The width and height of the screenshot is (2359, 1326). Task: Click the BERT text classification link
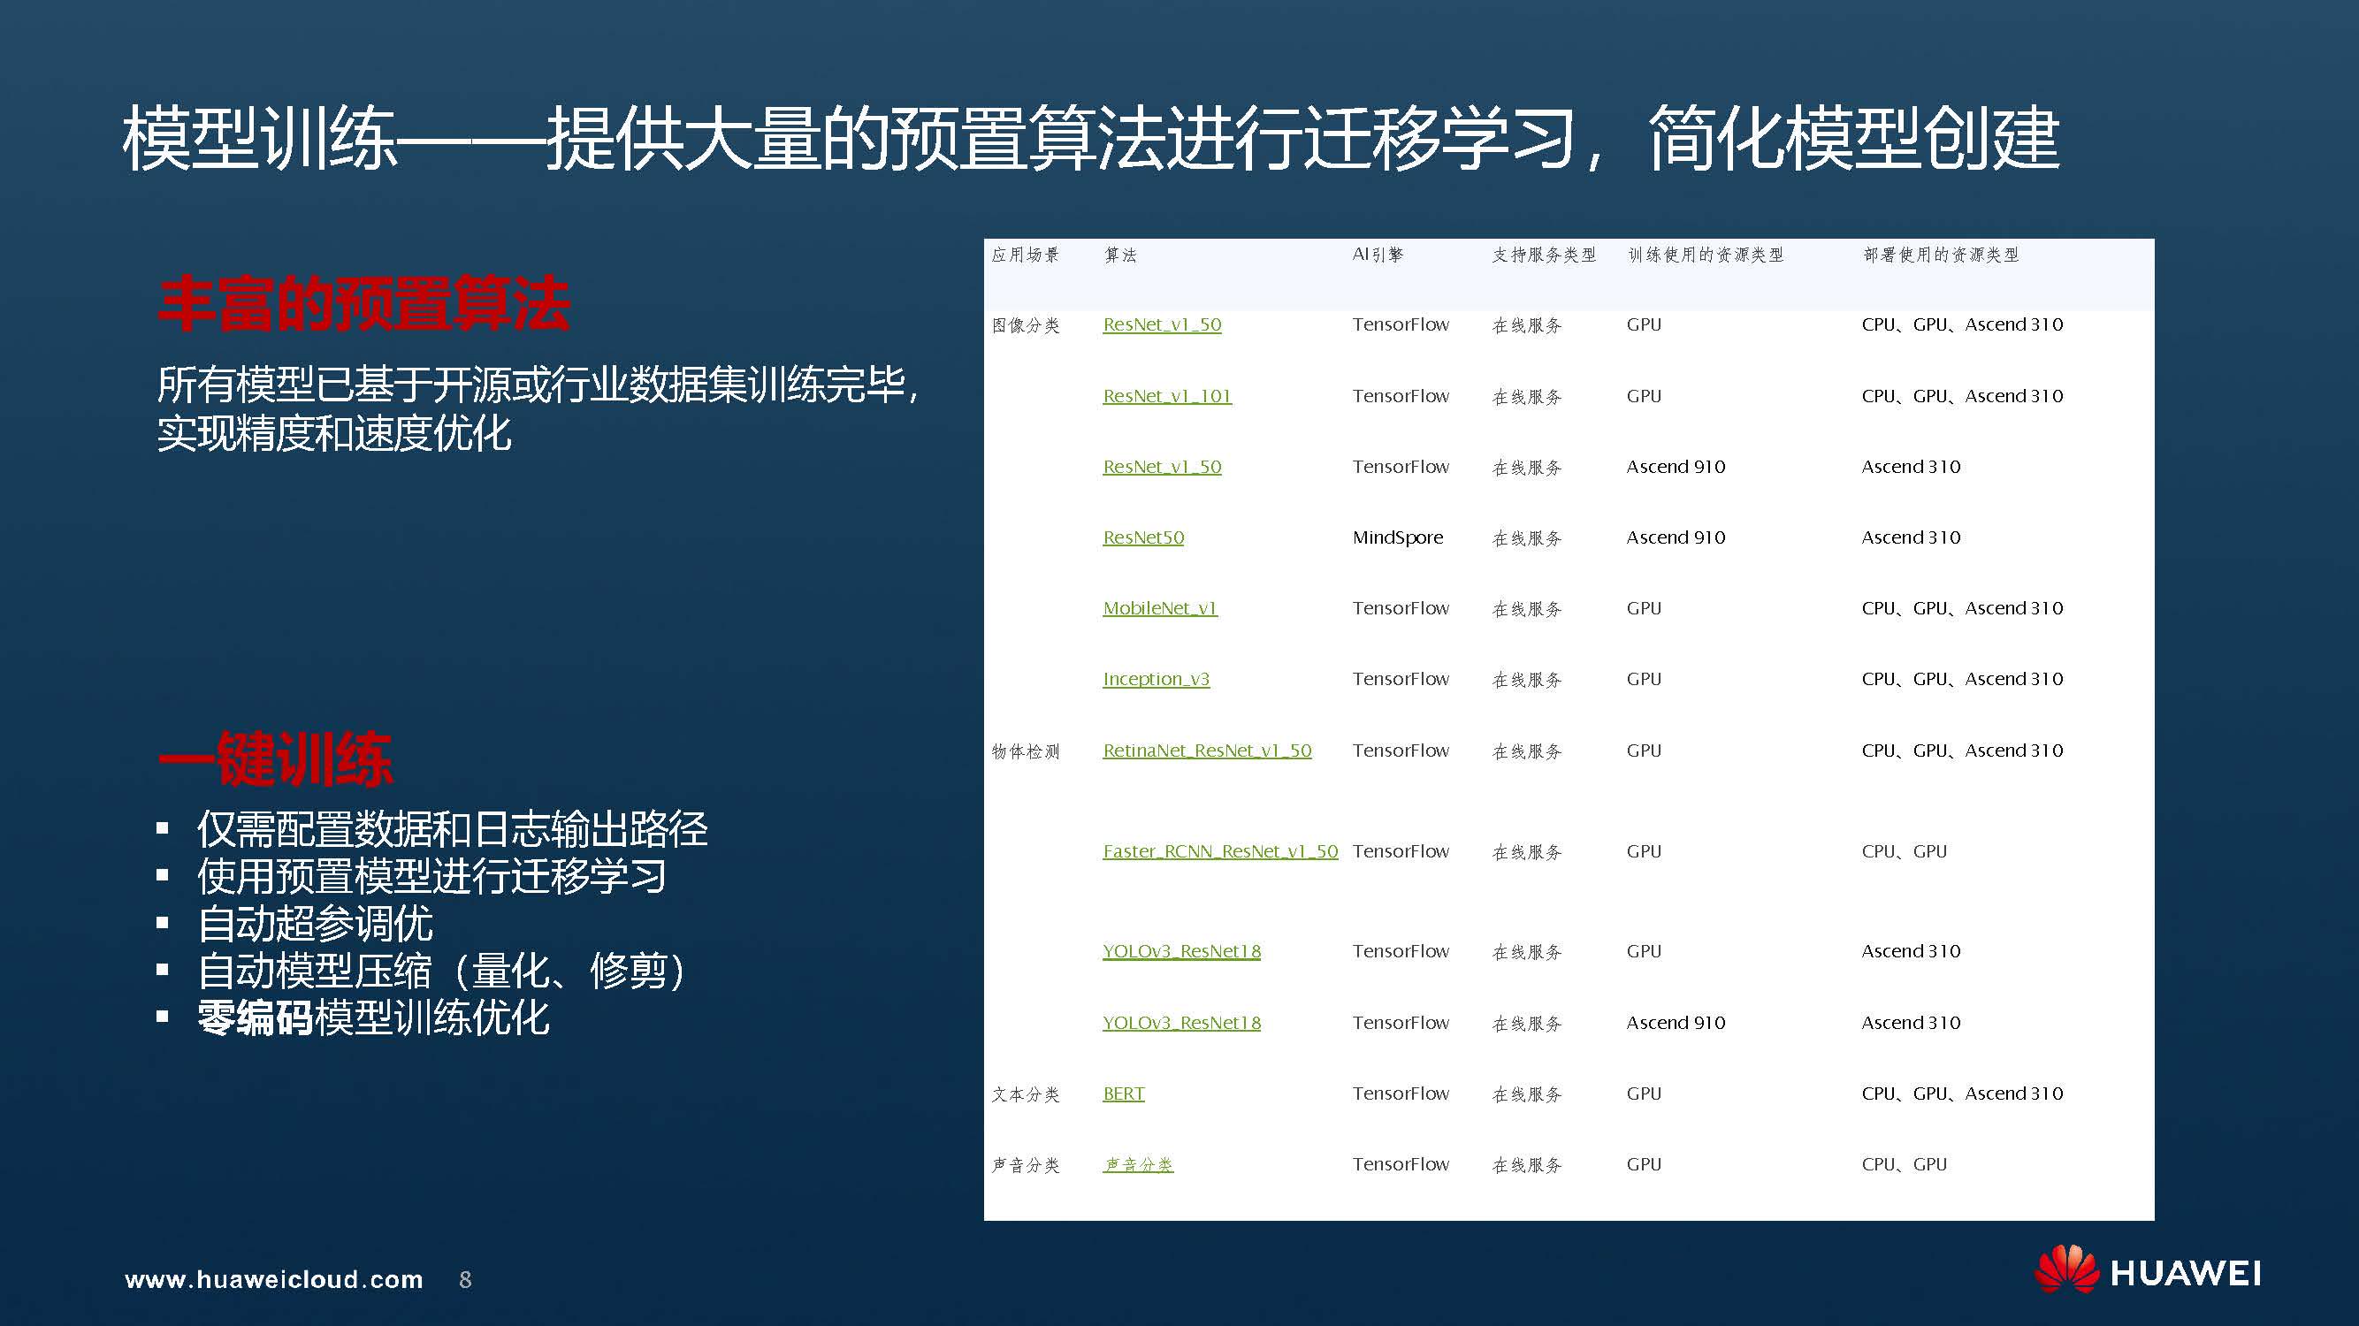click(x=1123, y=1094)
